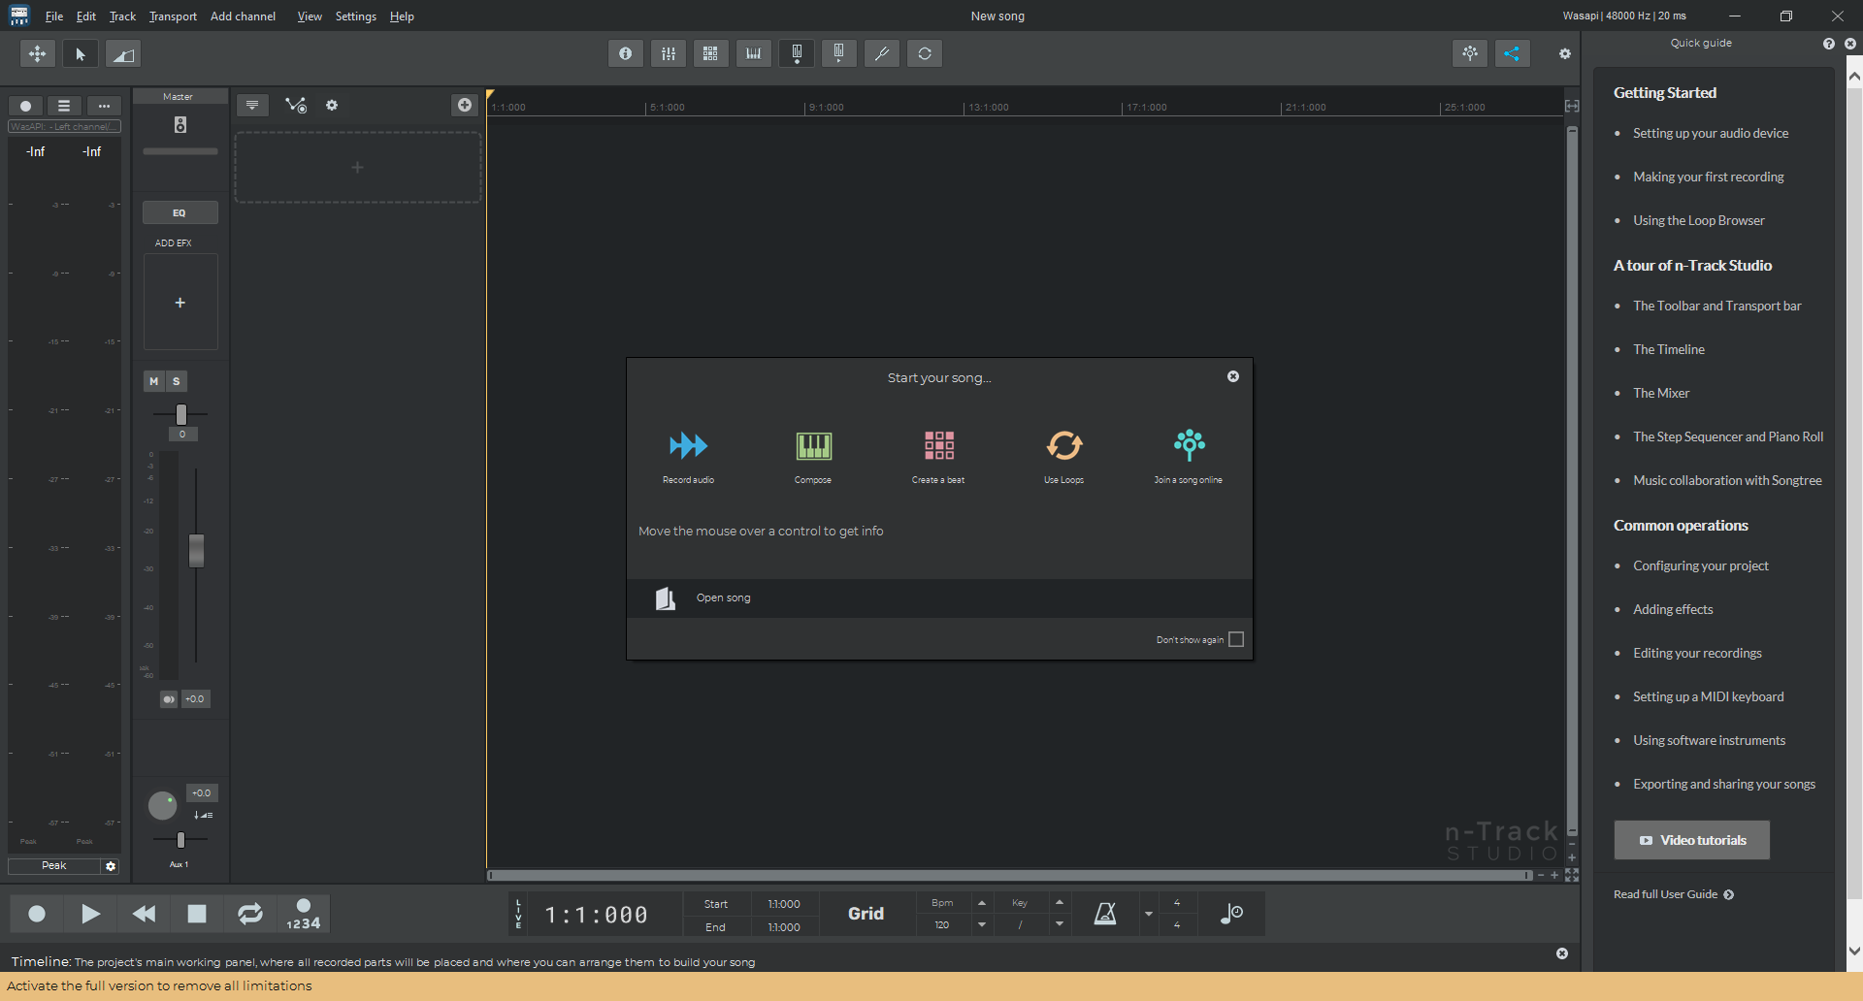Screen dimensions: 1863x1001
Task: Expand the metronome options dropdown arrow
Action: coord(1149,914)
